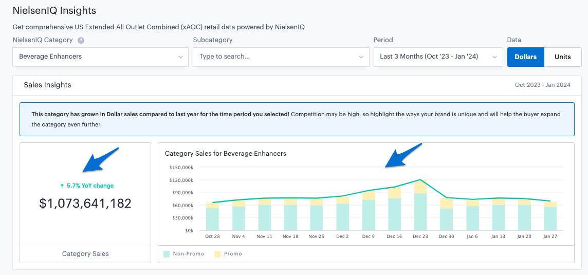The width and height of the screenshot is (588, 275).
Task: Click the Dec 9 bar in the chart
Action: coord(368,210)
